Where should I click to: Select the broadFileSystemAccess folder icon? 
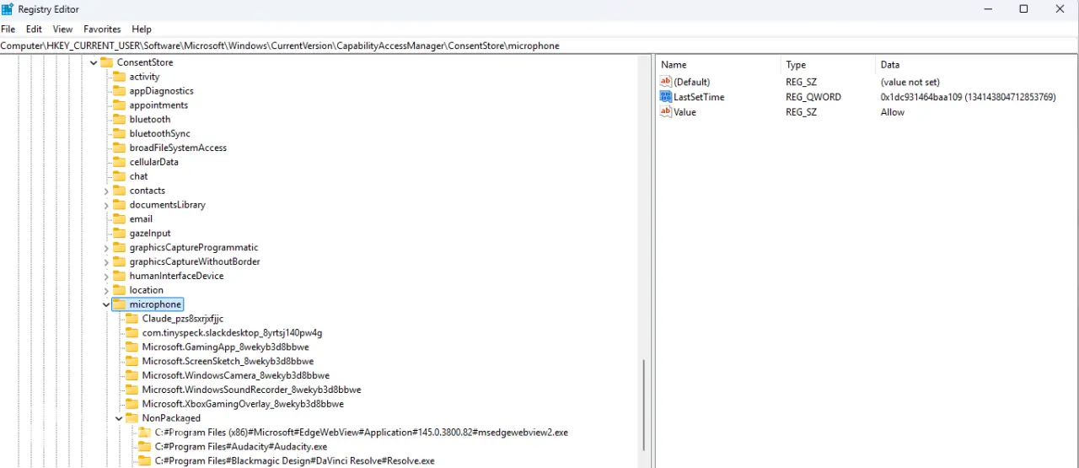point(119,148)
